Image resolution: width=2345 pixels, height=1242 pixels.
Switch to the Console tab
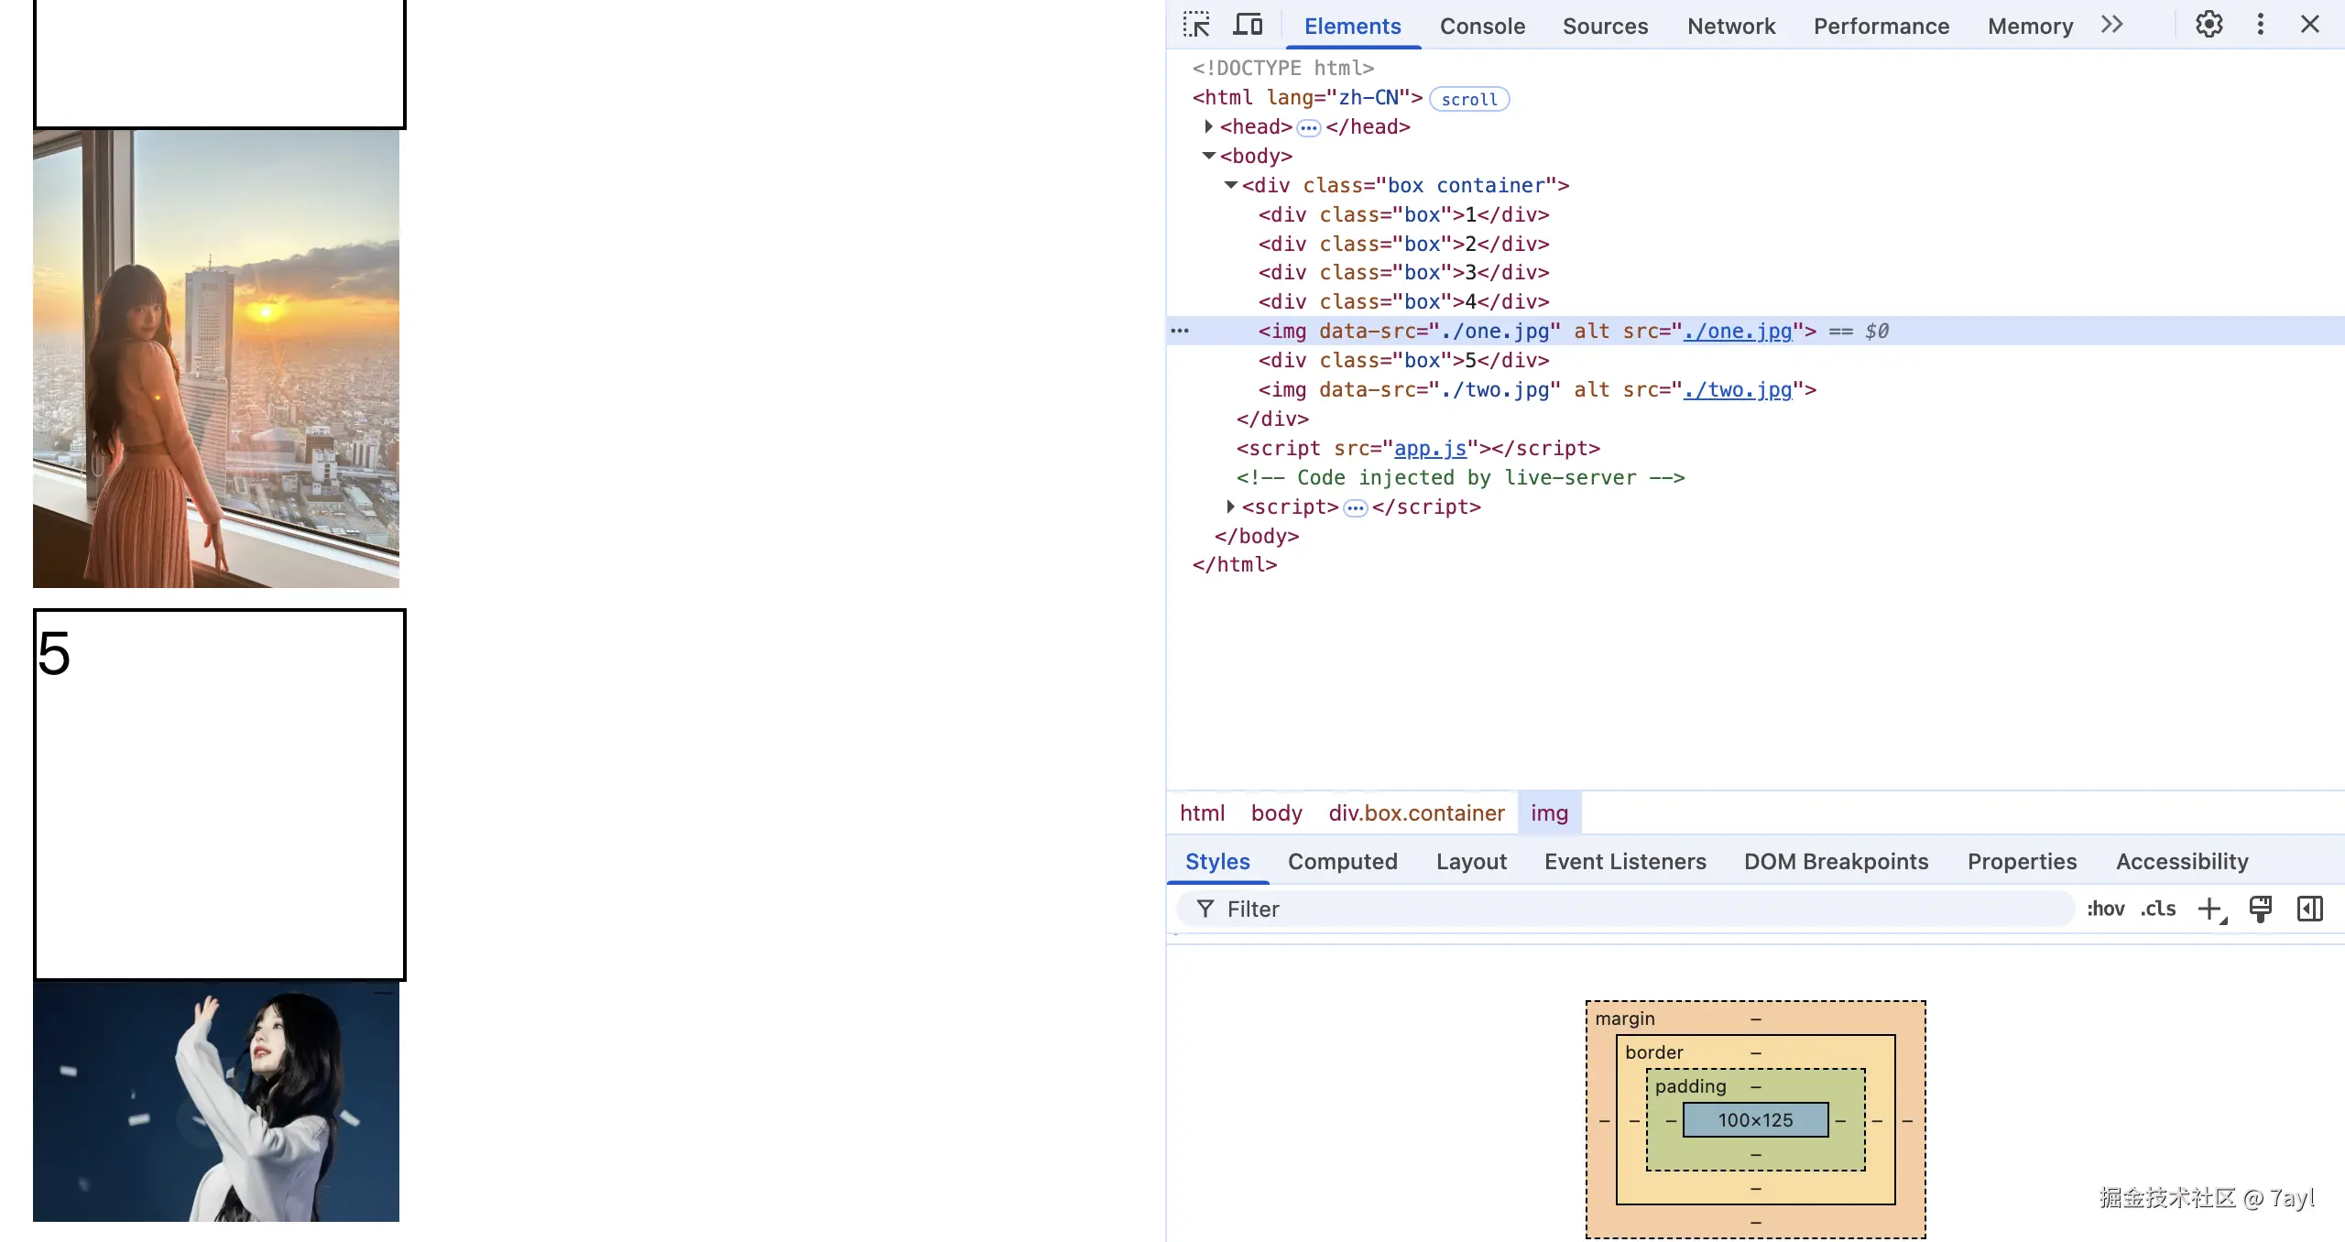pos(1481,27)
